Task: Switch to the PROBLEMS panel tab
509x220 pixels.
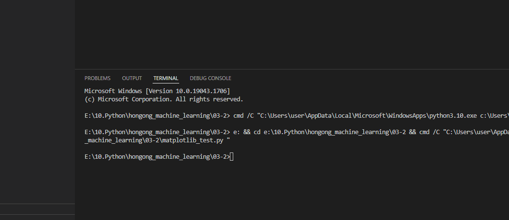Action: [x=98, y=78]
